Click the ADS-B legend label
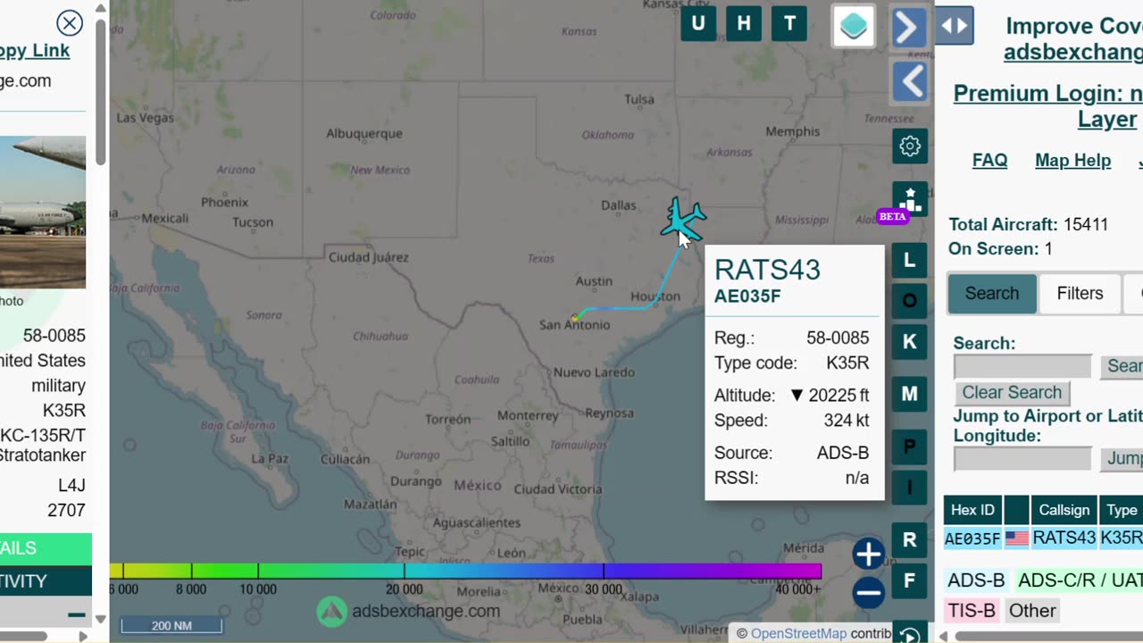Image resolution: width=1143 pixels, height=643 pixels. 976,580
